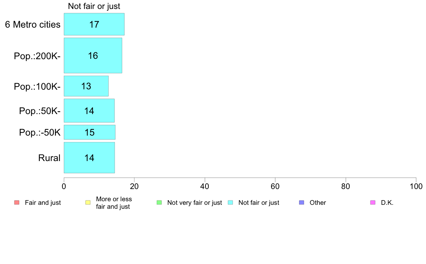Image resolution: width=426 pixels, height=264 pixels.
Task: Select the Pop.:200K- bar showing 16
Action: click(93, 56)
